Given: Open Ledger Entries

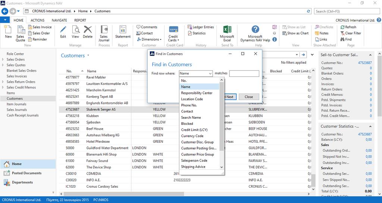Looking at the screenshot, I should coord(201,27).
